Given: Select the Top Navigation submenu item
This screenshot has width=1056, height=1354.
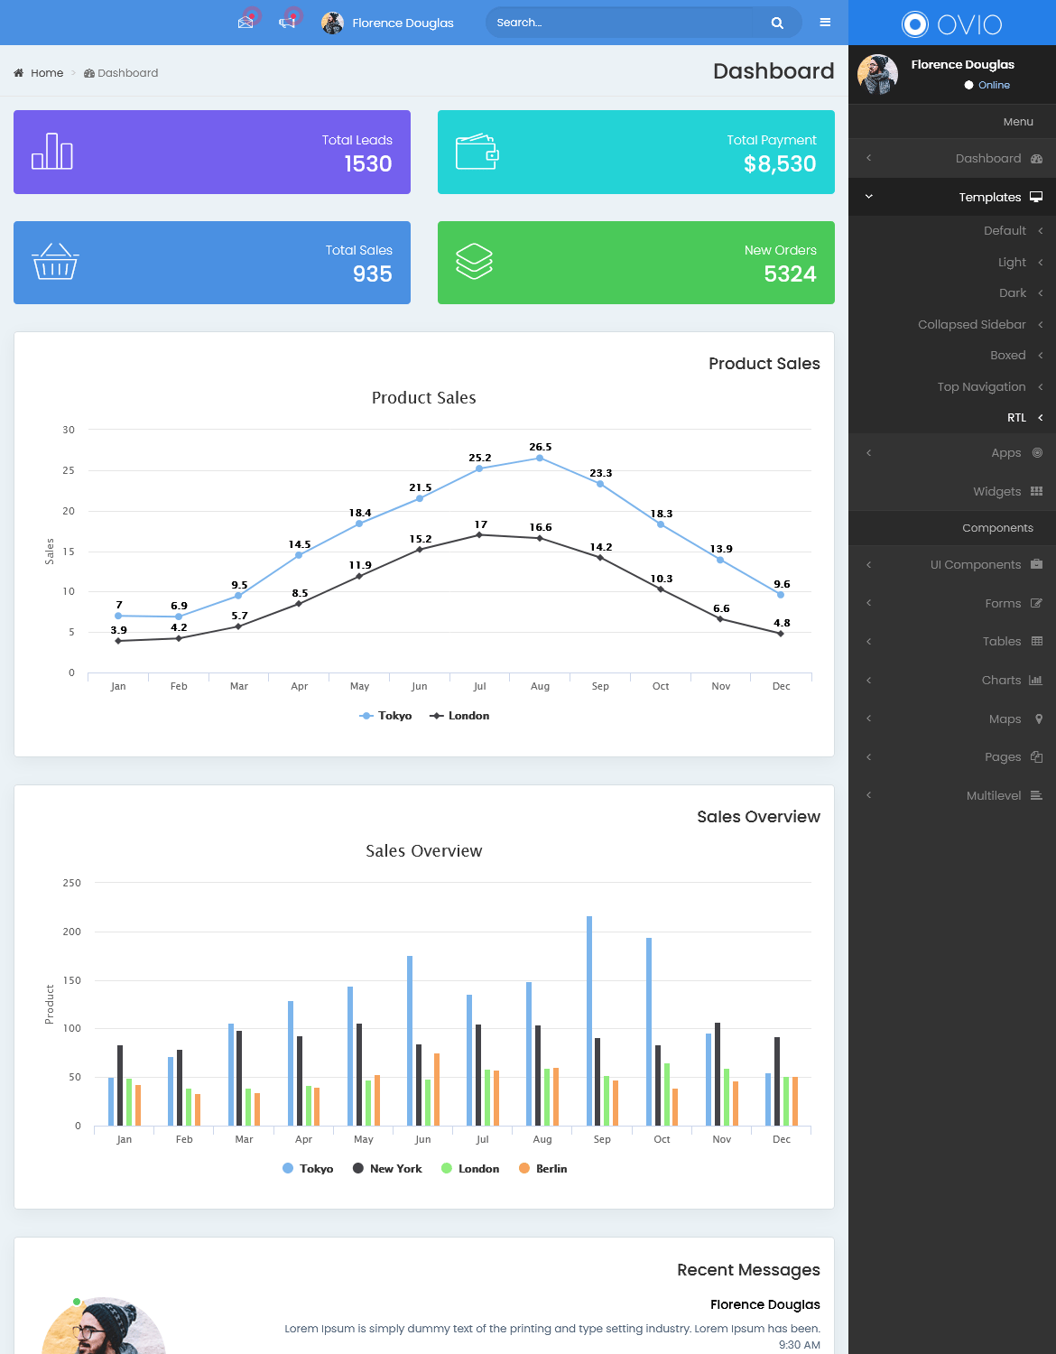Looking at the screenshot, I should tap(952, 386).
